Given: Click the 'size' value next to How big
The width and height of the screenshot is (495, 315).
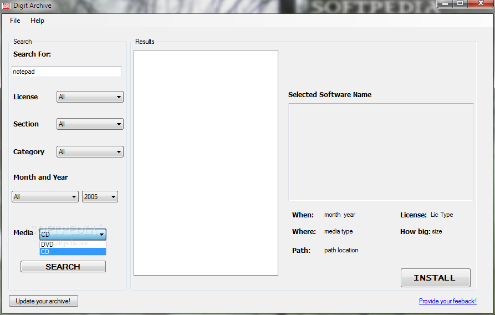Looking at the screenshot, I should click(437, 232).
